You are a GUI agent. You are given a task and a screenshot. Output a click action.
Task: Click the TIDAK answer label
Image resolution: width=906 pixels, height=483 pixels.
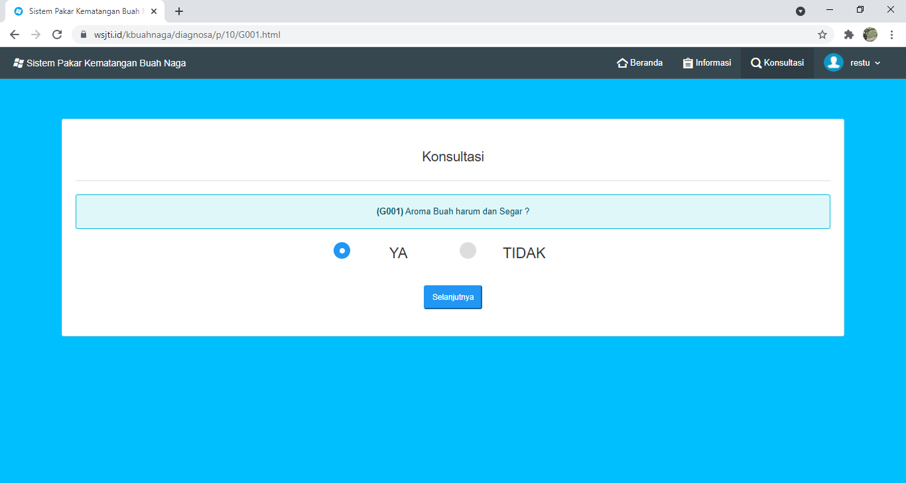[524, 253]
